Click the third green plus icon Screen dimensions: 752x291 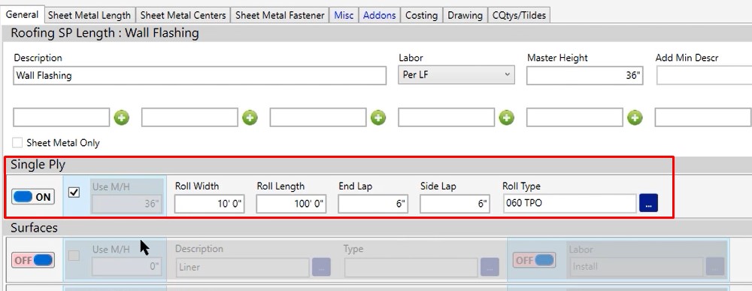378,117
